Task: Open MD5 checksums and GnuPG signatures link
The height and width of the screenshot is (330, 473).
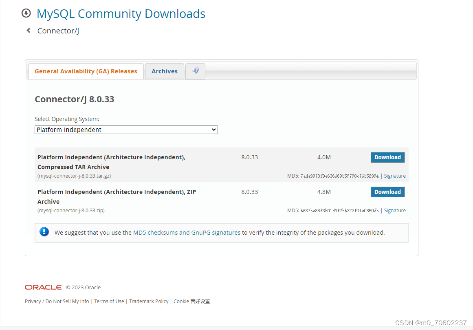Action: tap(187, 233)
